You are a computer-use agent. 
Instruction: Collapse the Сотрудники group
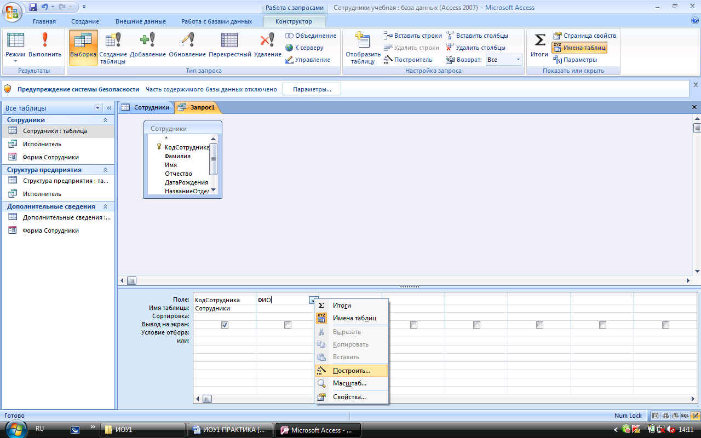pos(106,120)
